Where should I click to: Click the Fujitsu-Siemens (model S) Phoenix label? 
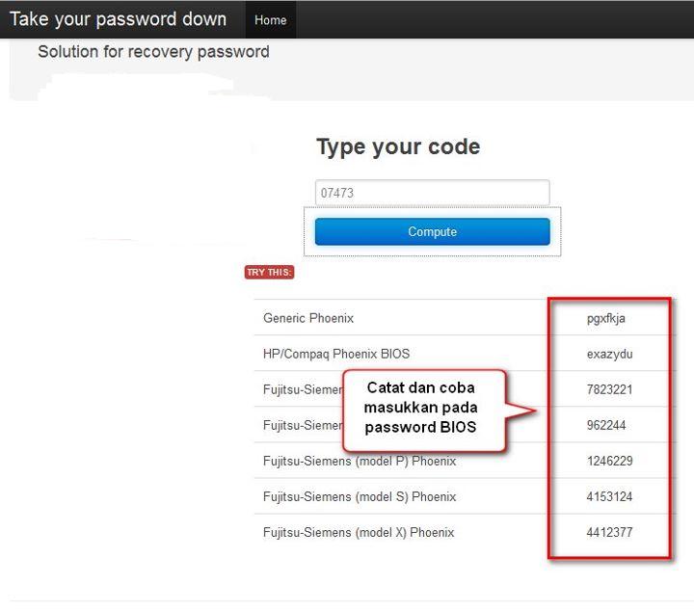pos(359,496)
